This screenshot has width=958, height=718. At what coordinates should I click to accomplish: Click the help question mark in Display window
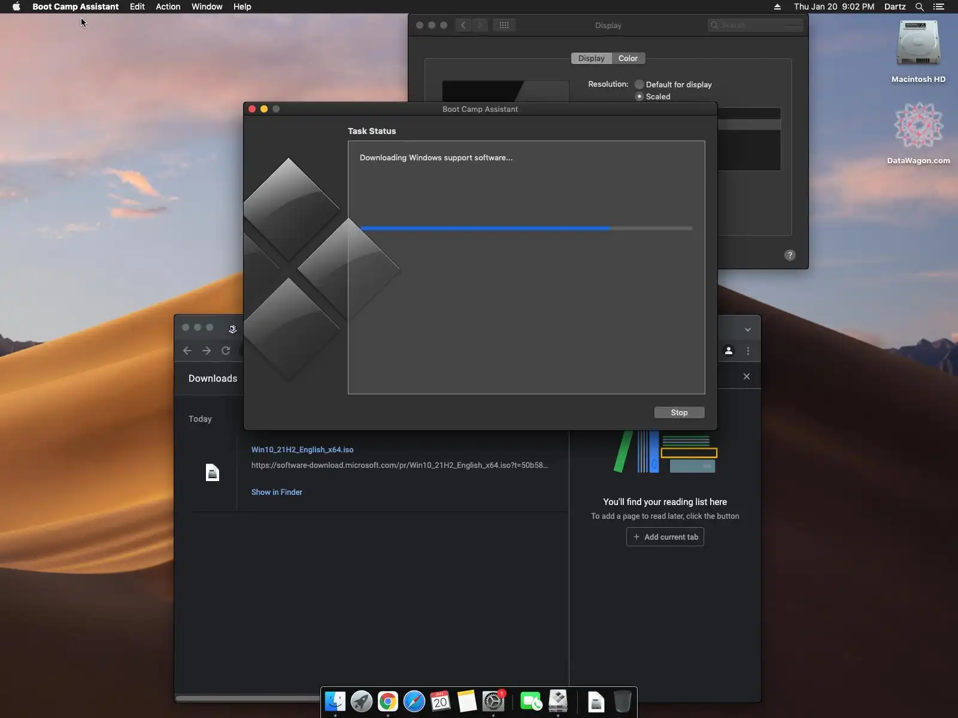[790, 255]
